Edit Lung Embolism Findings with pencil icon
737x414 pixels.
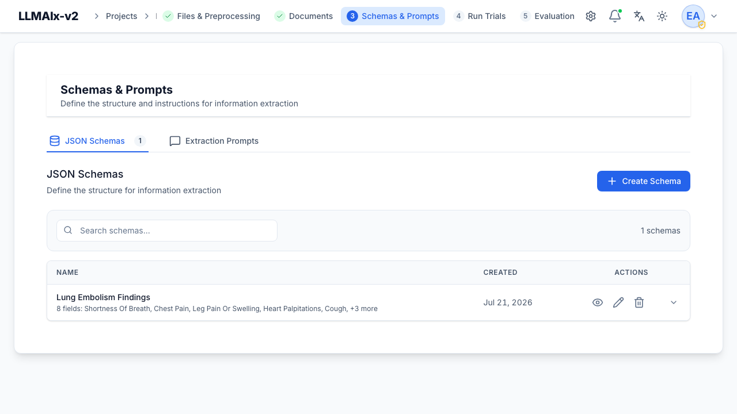[x=618, y=302]
